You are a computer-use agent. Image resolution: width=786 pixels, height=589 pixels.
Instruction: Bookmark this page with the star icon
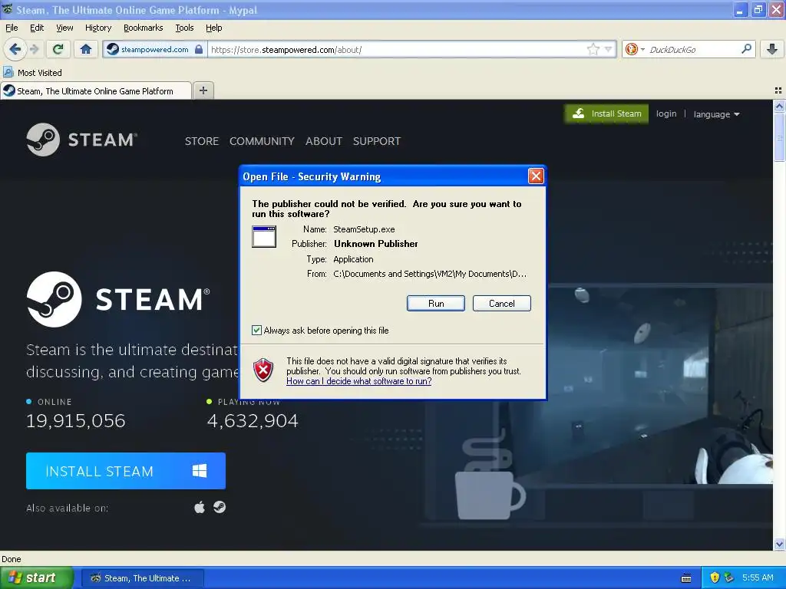pos(593,49)
